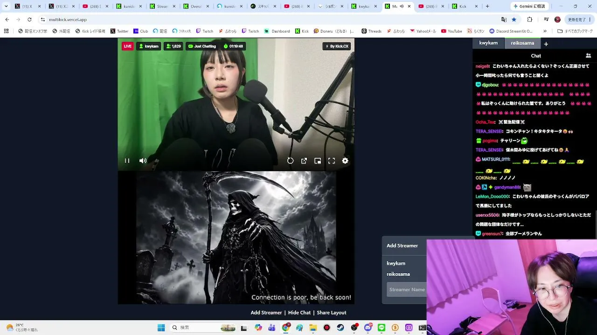Select reikosama in Add Streamer panel
The image size is (597, 335).
coord(398,274)
